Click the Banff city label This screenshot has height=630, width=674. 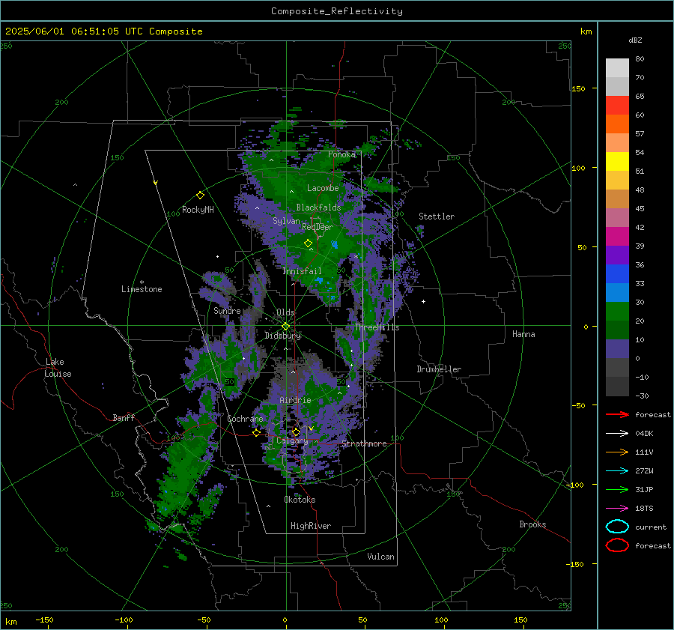124,417
